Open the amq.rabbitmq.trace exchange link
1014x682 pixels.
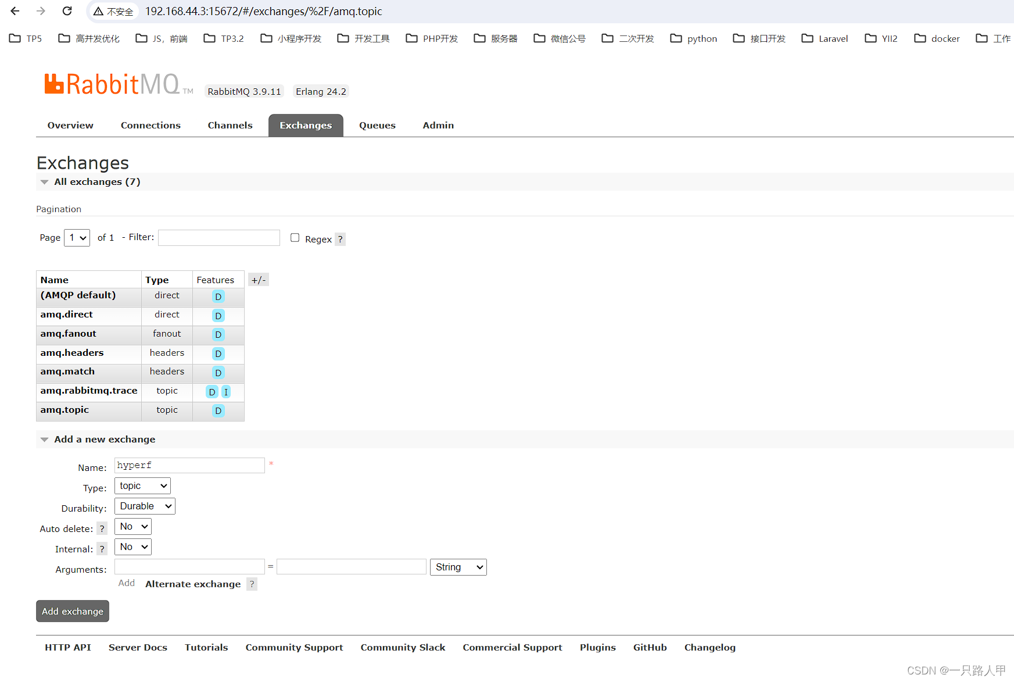[x=89, y=391]
